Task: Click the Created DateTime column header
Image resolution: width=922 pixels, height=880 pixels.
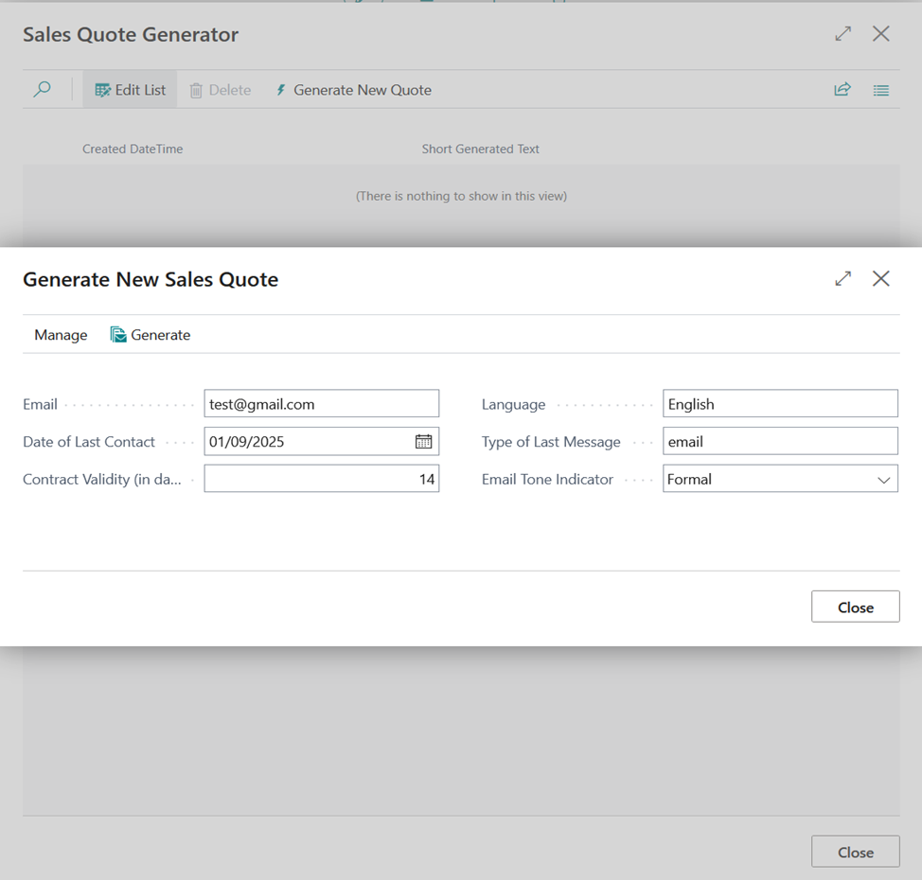Action: [x=133, y=149]
